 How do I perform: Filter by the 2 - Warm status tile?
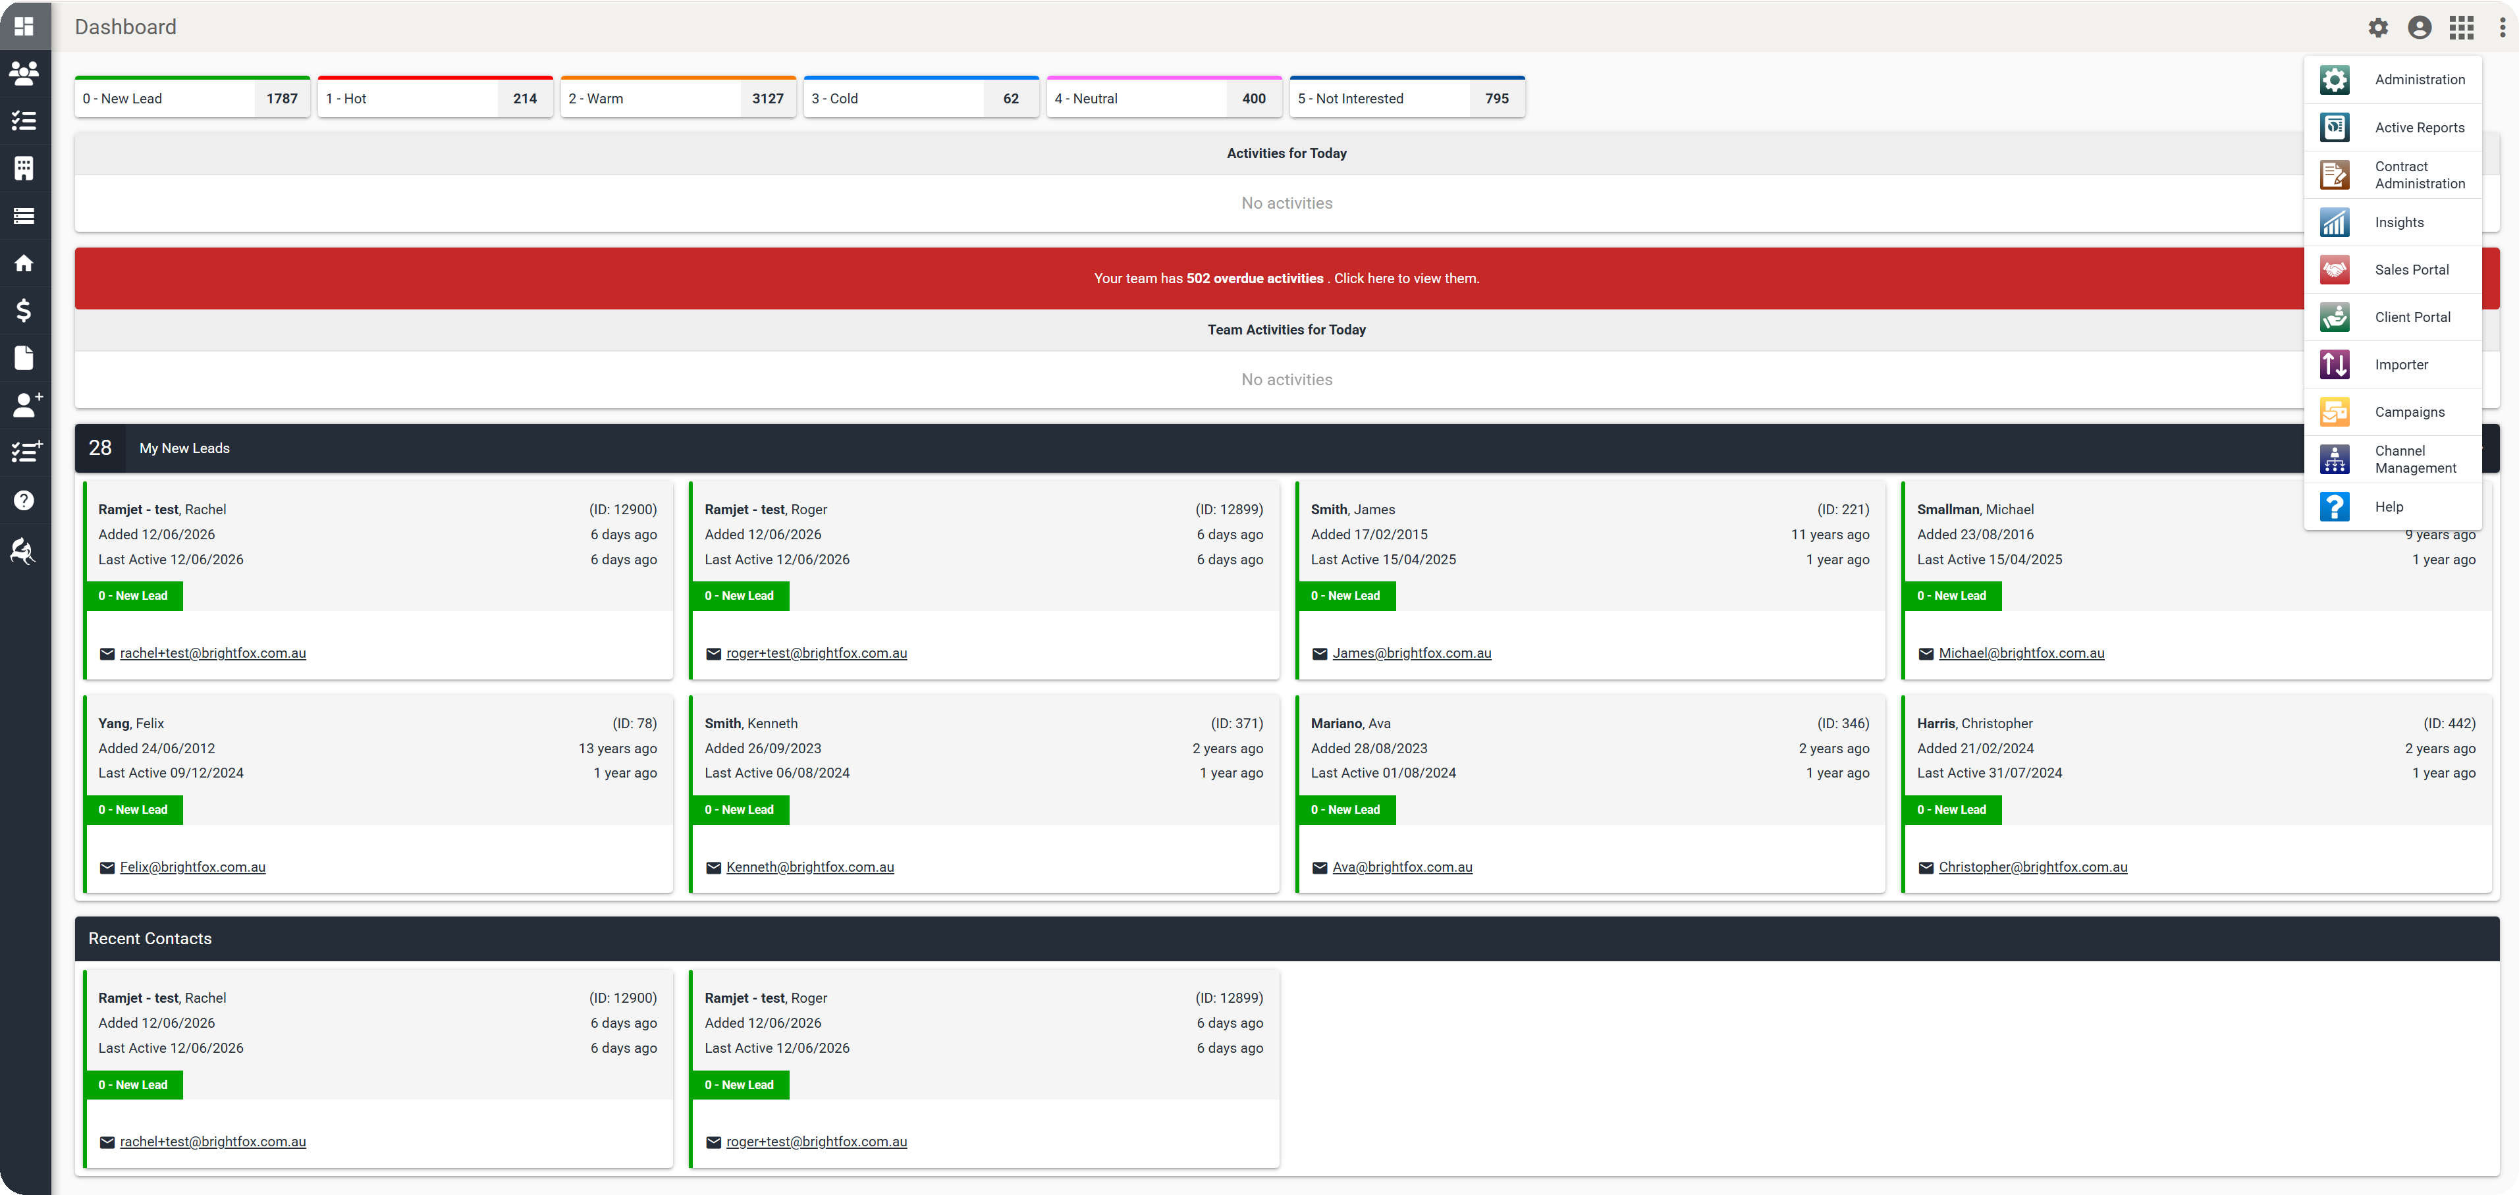[x=678, y=97]
